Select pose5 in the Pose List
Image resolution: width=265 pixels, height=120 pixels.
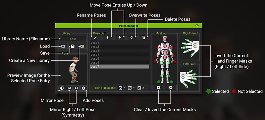pyautogui.click(x=120, y=59)
